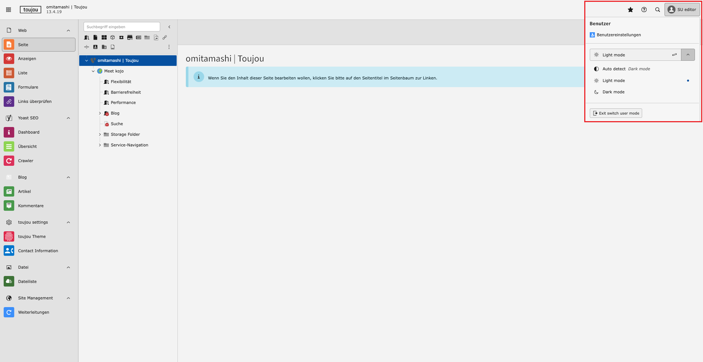Click Exit switch user mode button
Viewport: 703px width, 362px height.
click(616, 113)
